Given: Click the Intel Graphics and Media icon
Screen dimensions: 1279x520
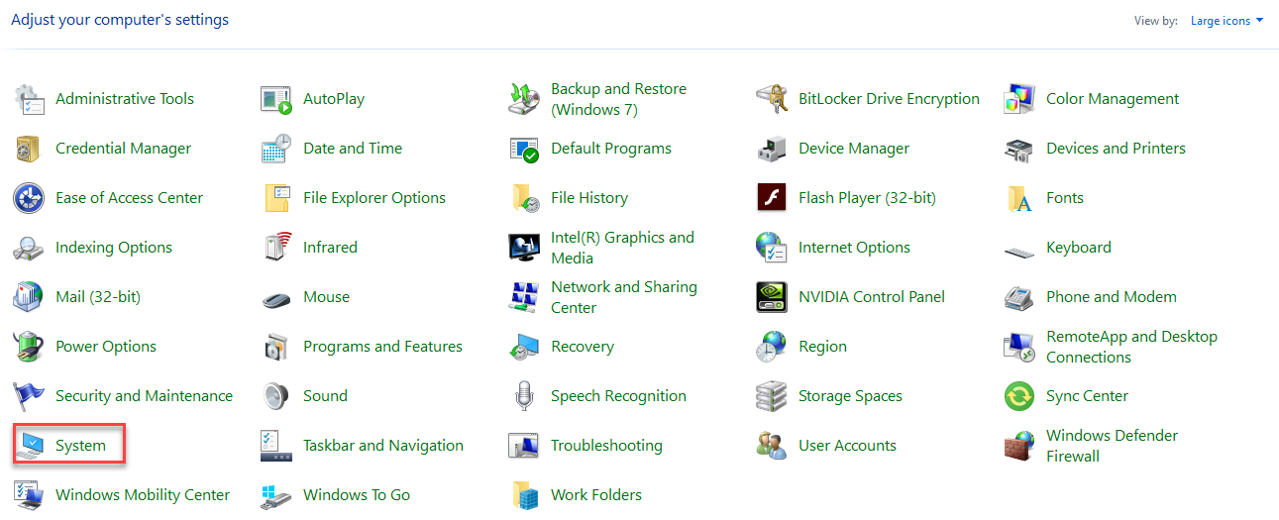Looking at the screenshot, I should click(x=523, y=248).
